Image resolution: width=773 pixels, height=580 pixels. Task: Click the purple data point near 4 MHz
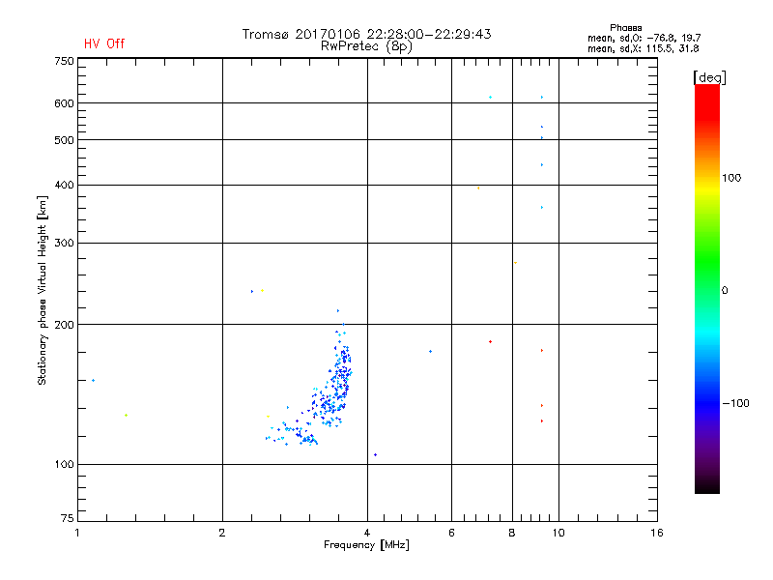[376, 454]
